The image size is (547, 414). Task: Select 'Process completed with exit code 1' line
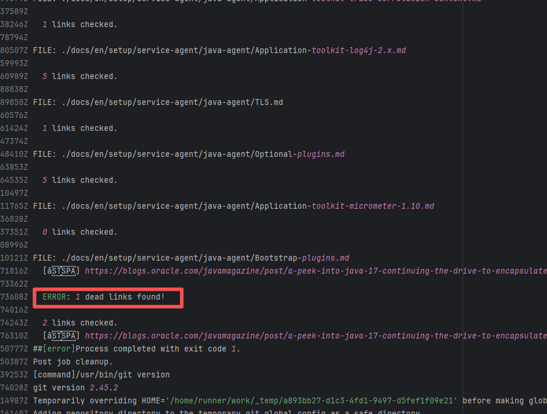click(x=137, y=349)
